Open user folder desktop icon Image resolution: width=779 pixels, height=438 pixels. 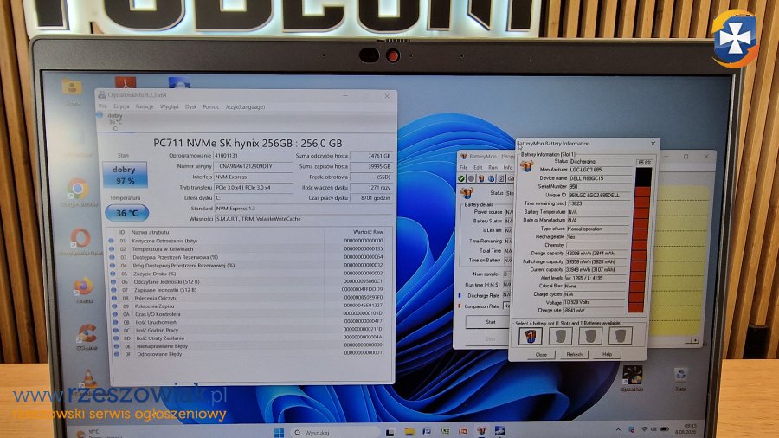(73, 92)
